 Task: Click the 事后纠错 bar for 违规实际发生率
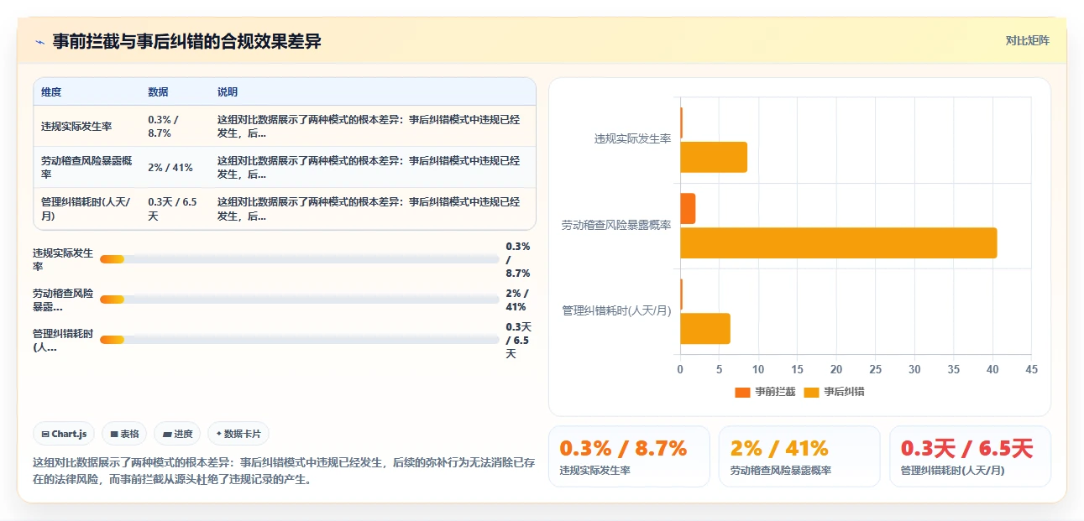coord(714,157)
